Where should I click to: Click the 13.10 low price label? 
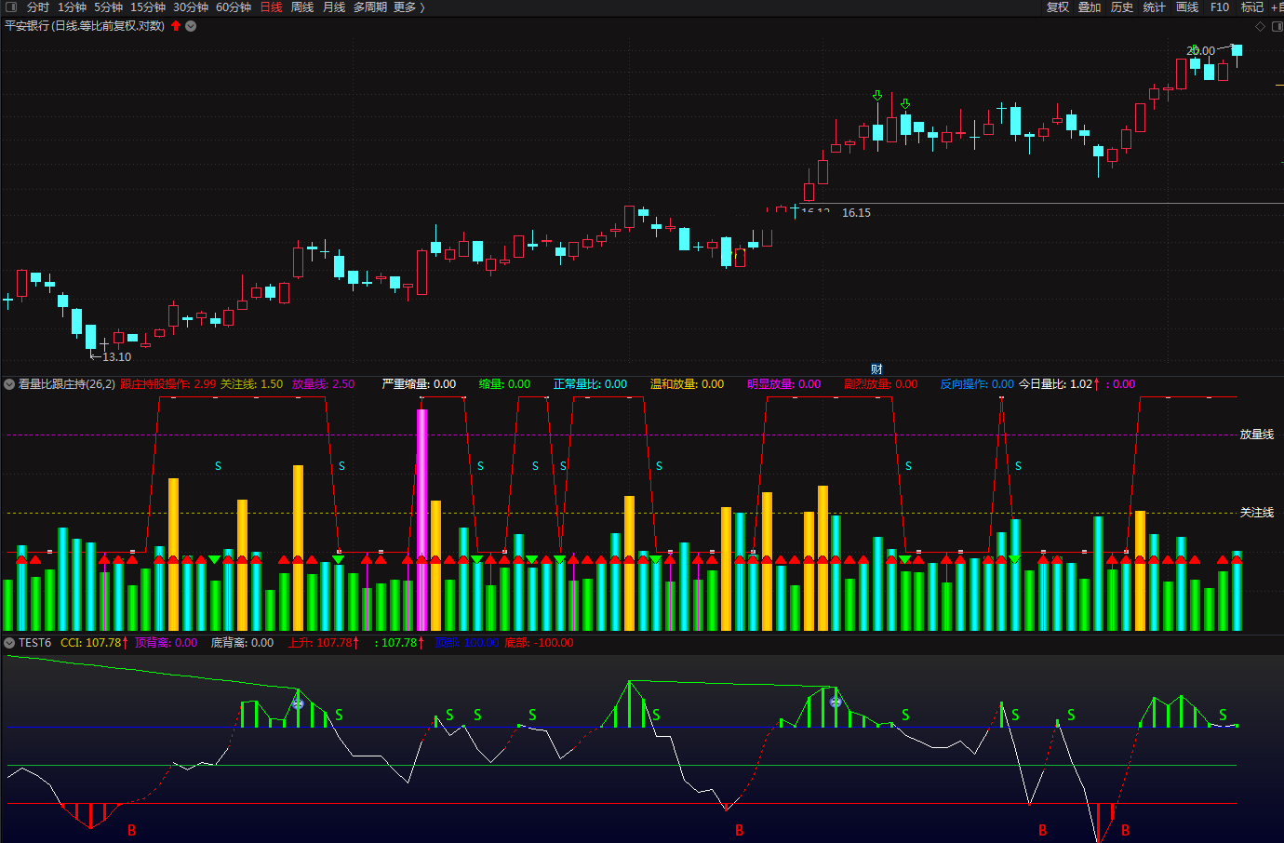click(116, 357)
